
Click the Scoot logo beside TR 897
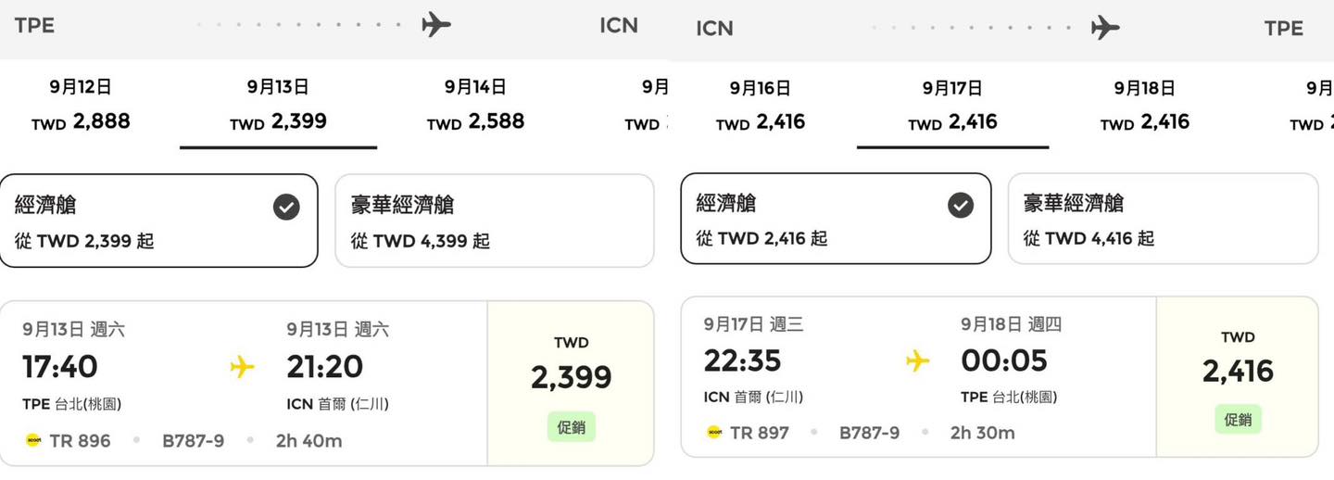[714, 433]
